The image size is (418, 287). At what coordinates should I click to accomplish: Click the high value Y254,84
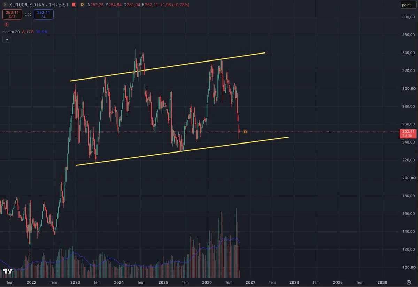coord(114,5)
